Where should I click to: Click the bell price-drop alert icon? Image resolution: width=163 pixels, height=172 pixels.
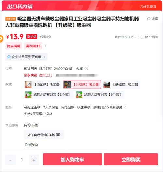coord(142,37)
